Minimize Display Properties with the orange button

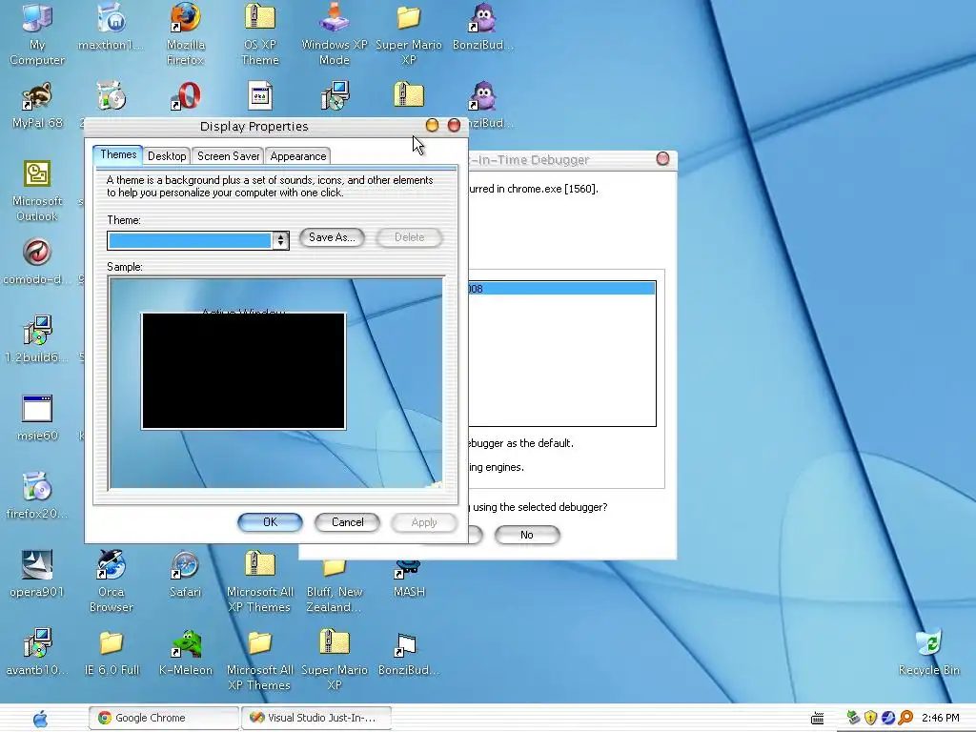(432, 125)
